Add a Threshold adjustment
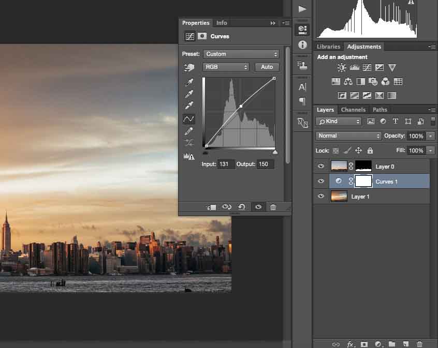Viewport: 438px width, 348px height. 367,96
